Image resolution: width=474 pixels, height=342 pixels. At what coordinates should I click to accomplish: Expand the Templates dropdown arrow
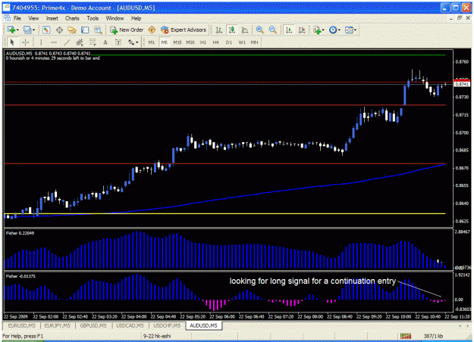355,30
